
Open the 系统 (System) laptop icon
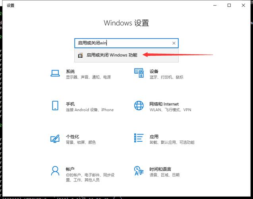coord(55,73)
